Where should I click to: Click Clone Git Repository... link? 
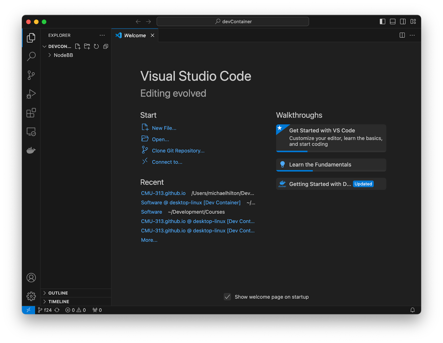178,151
